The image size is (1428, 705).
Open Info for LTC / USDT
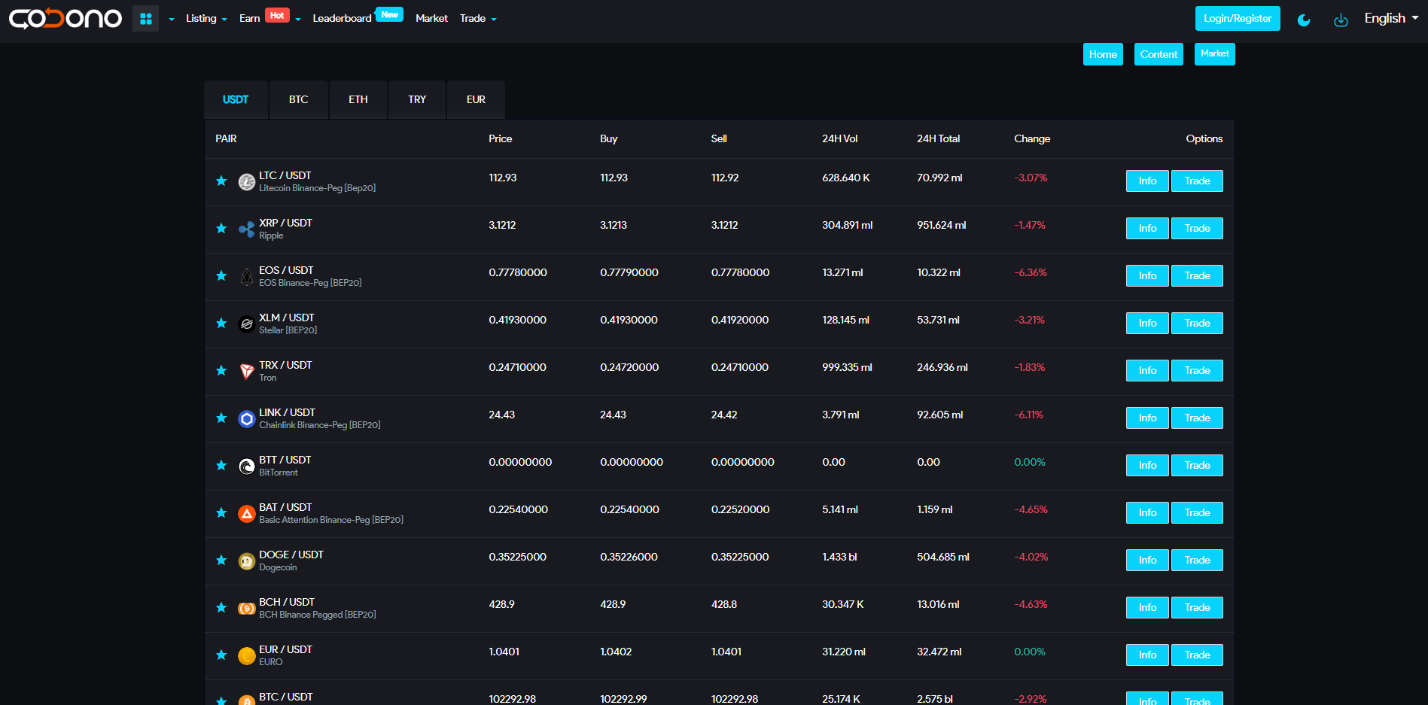[x=1147, y=181]
